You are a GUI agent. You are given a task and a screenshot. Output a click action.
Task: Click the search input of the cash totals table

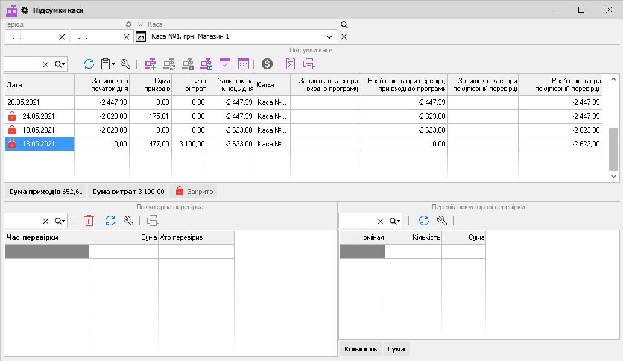coord(23,64)
